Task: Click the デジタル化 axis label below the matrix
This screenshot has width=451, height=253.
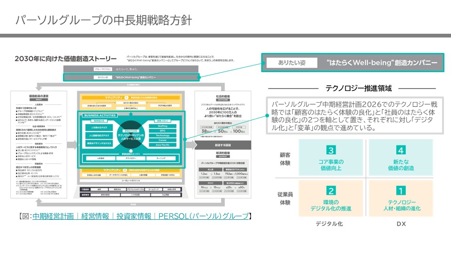Action: (x=331, y=224)
